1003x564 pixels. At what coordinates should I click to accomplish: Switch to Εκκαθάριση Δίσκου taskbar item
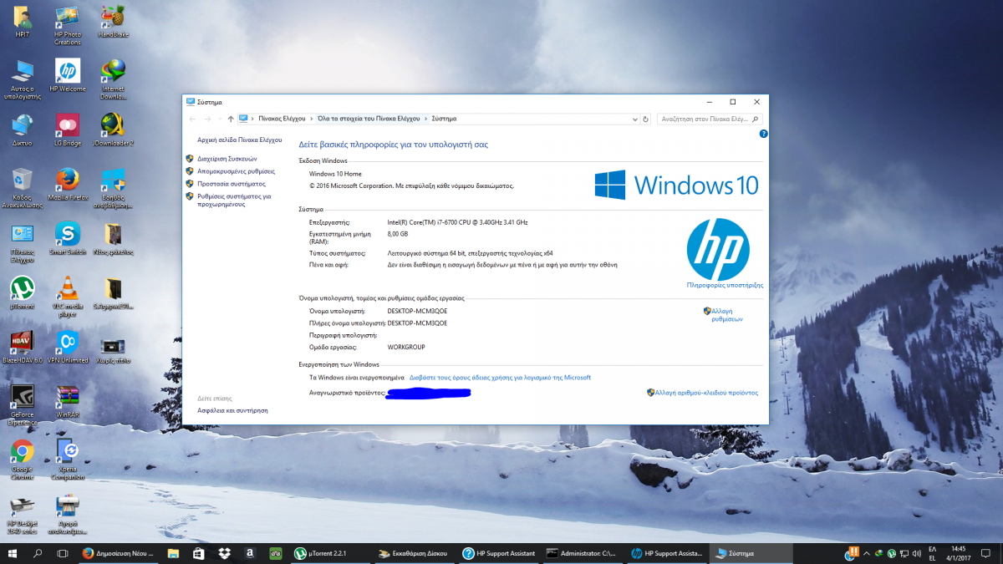(x=413, y=553)
